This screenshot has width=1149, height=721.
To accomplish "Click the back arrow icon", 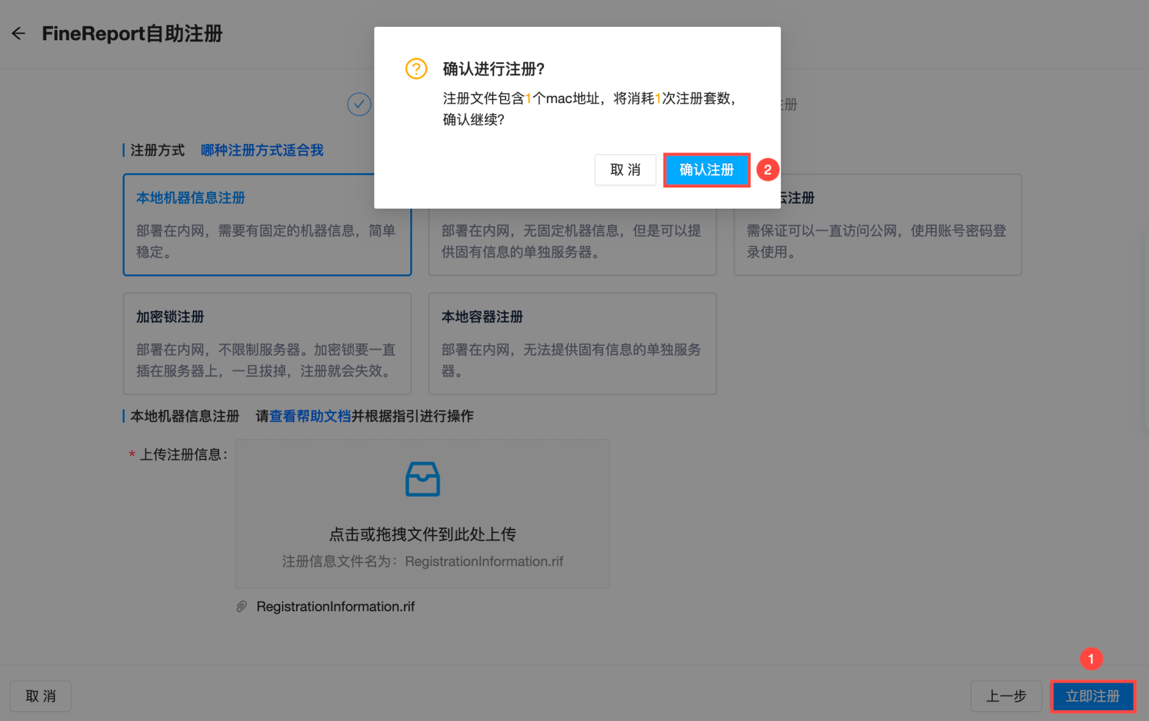I will pos(18,33).
